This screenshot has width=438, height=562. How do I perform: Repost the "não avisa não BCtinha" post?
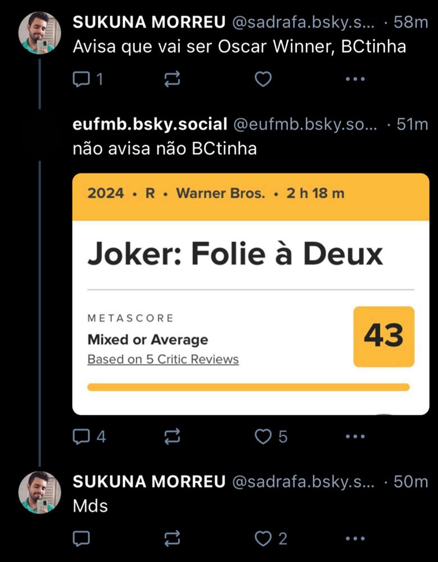tap(171, 437)
